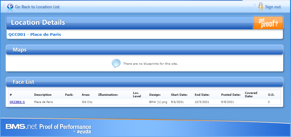Click the 10/5/2021 end date cell
The width and height of the screenshot is (291, 137).
coord(202,102)
